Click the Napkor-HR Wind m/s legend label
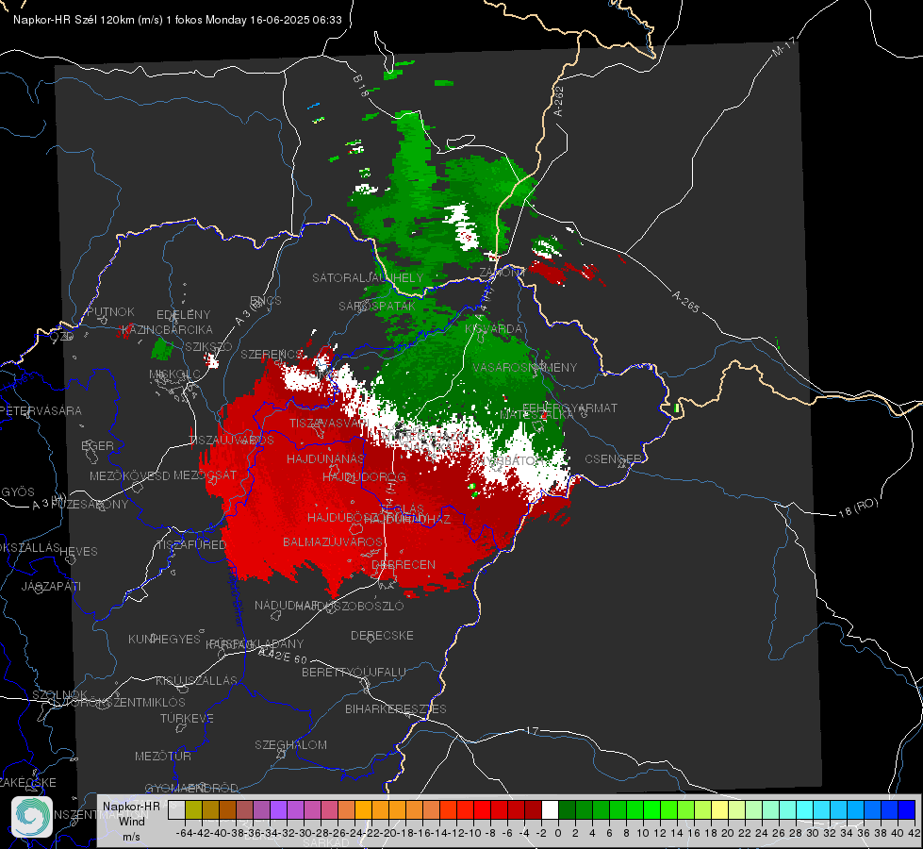 coord(131,822)
